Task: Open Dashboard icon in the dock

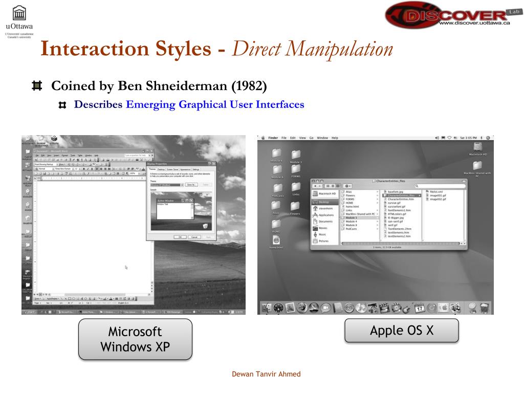Action: [278, 308]
